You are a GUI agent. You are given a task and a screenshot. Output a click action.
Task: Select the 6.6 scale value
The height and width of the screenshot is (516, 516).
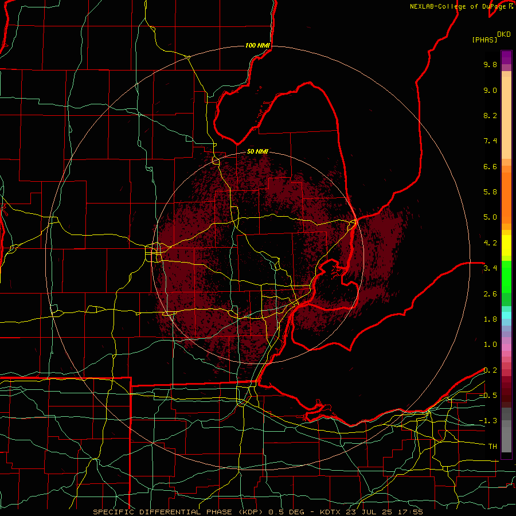pyautogui.click(x=490, y=166)
